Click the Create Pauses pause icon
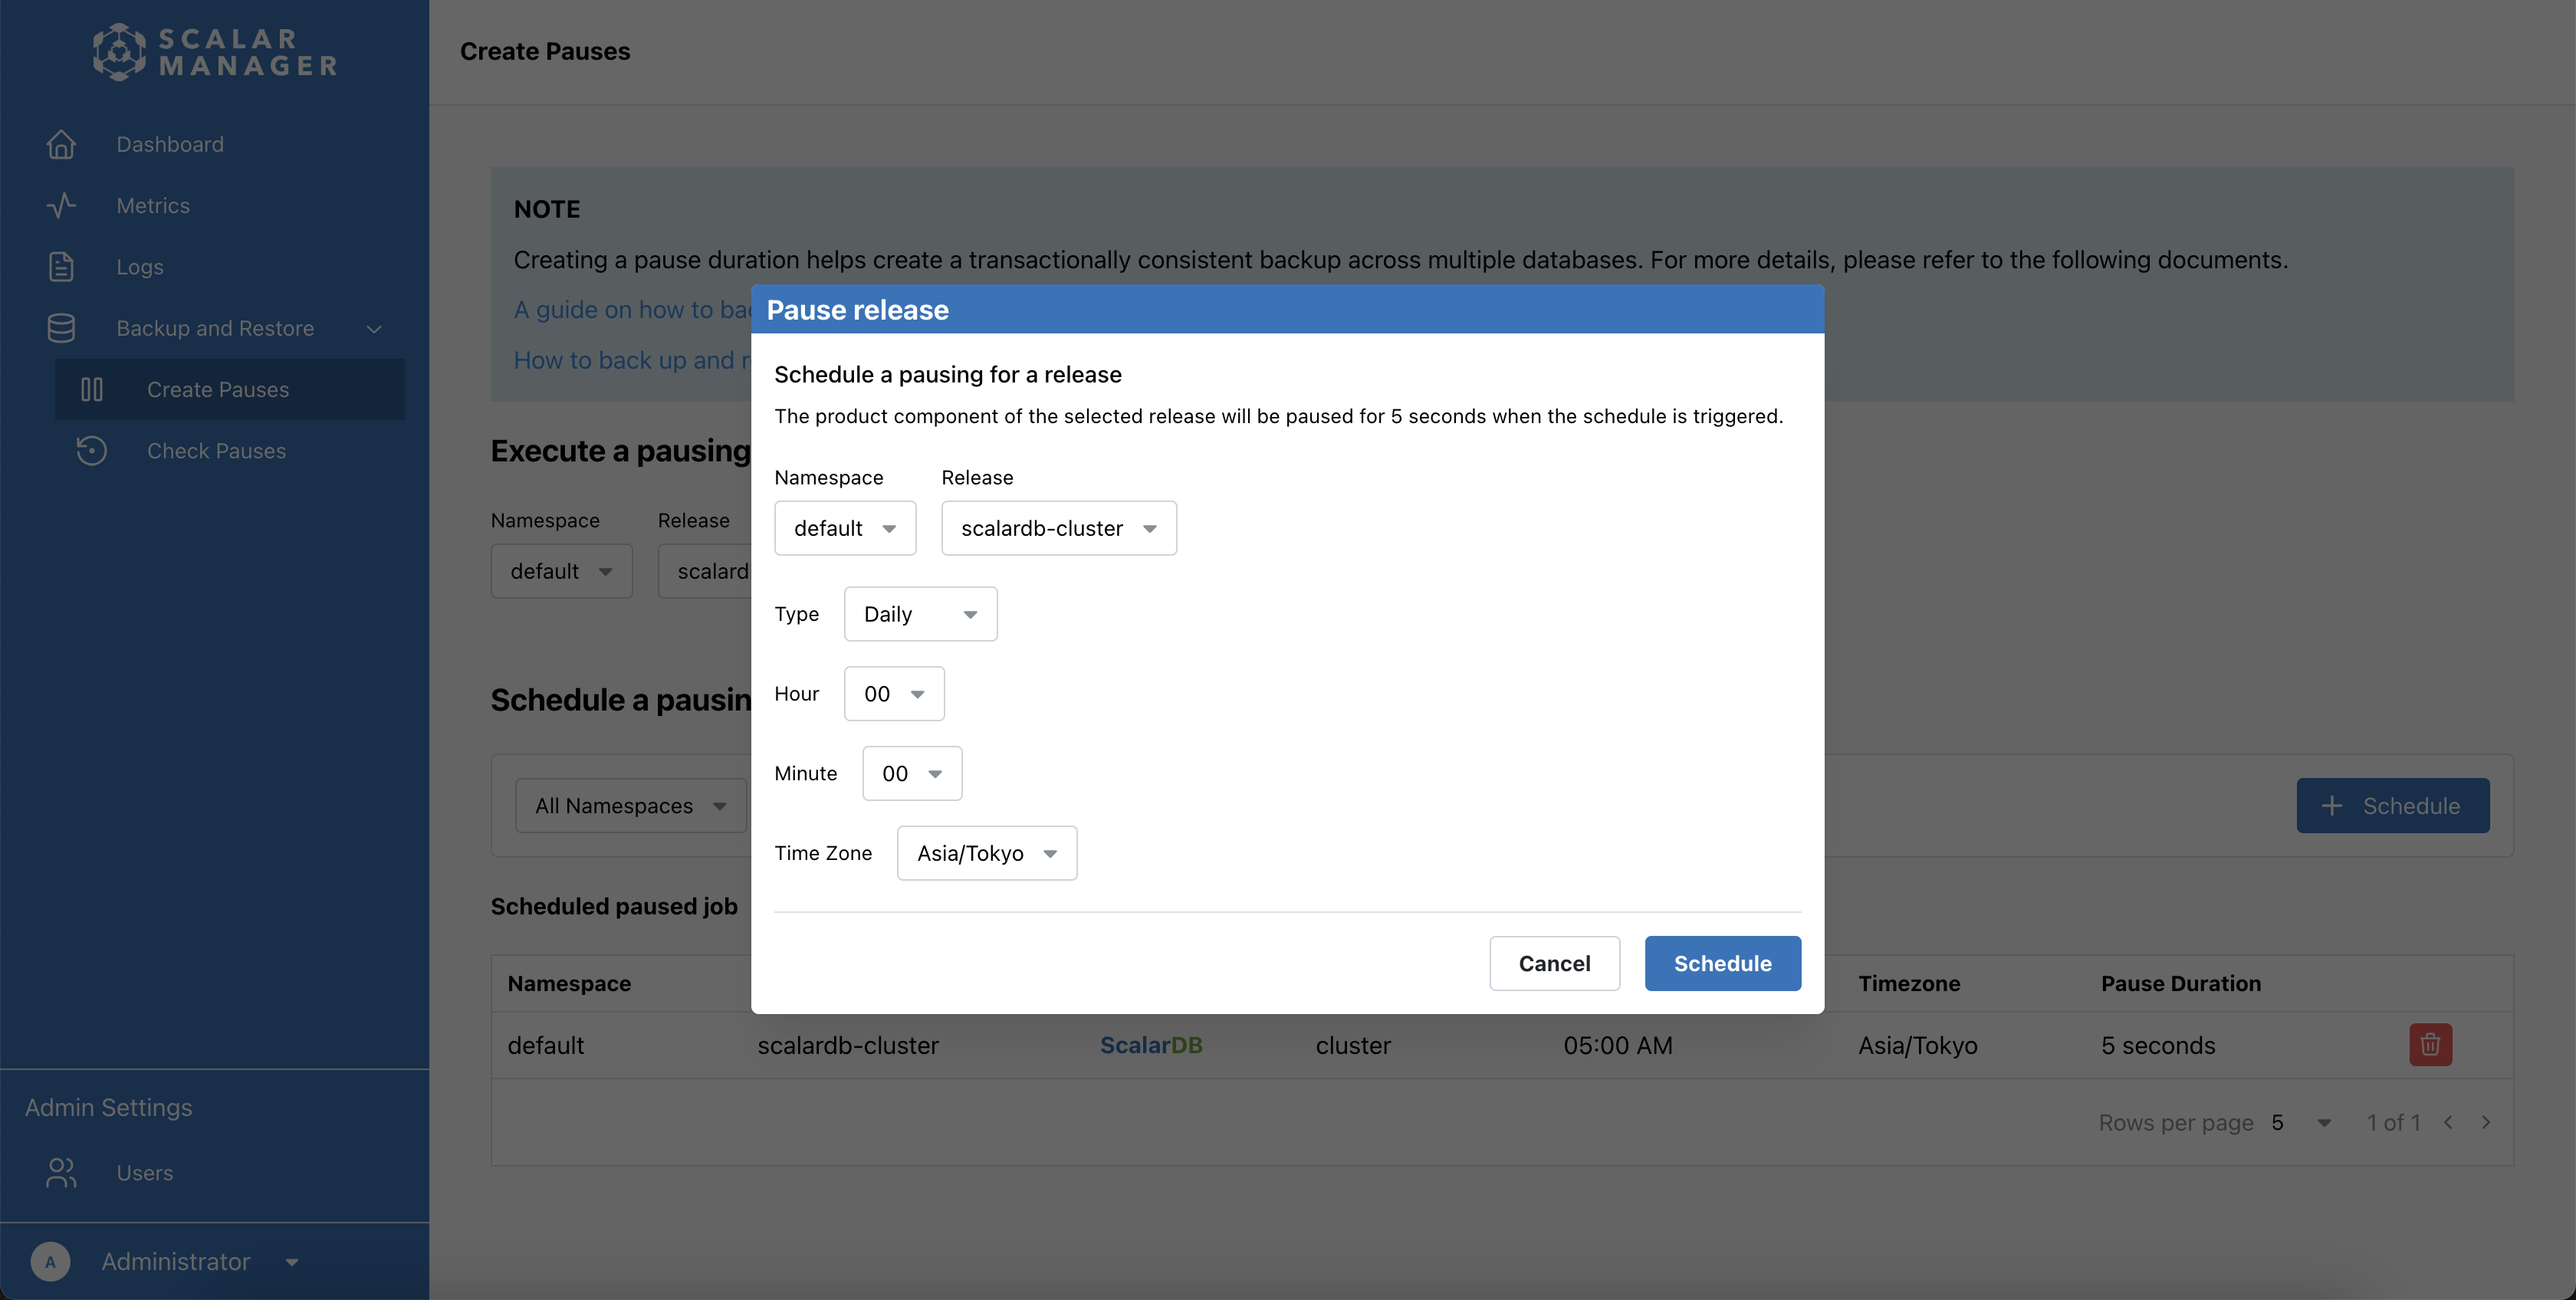The image size is (2576, 1300). (92, 389)
